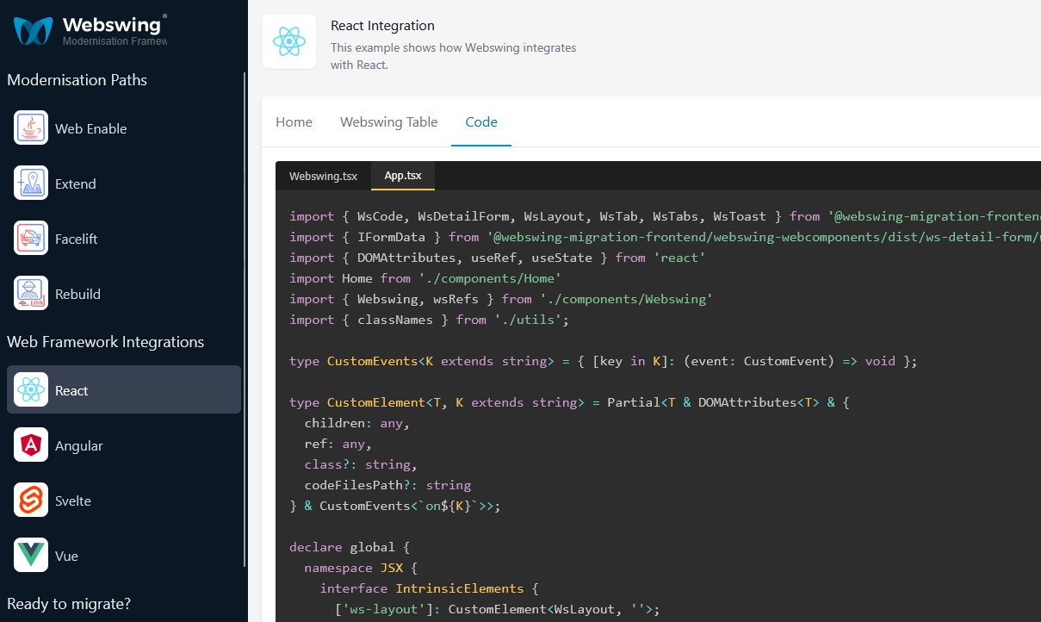Screen dimensions: 1041x622
Task: Switch to the Webswing Table tab
Action: click(389, 122)
